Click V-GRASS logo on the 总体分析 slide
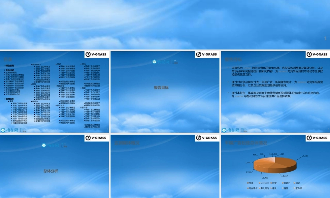This screenshot has width=330, height=198. (97, 138)
